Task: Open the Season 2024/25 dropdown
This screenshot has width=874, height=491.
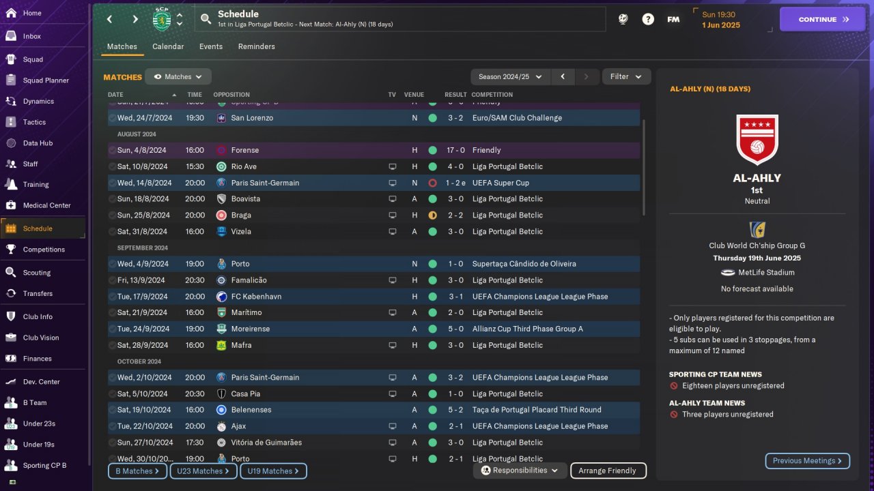Action: click(x=511, y=77)
